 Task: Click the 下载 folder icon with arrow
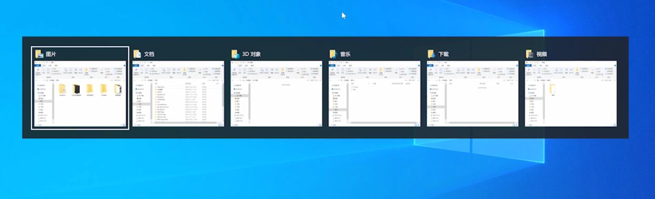tap(432, 54)
